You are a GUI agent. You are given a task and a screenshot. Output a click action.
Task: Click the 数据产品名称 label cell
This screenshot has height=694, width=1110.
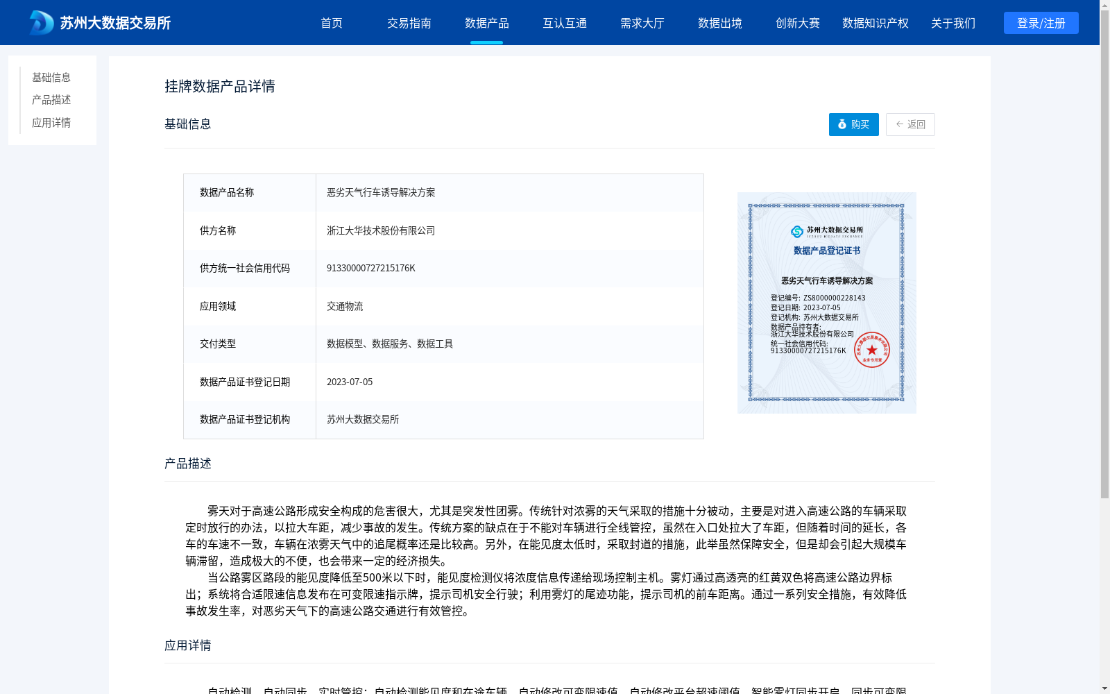tap(250, 192)
